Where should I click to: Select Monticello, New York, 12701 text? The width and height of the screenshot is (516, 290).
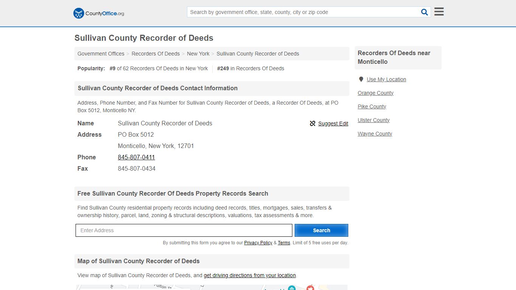coord(156,146)
